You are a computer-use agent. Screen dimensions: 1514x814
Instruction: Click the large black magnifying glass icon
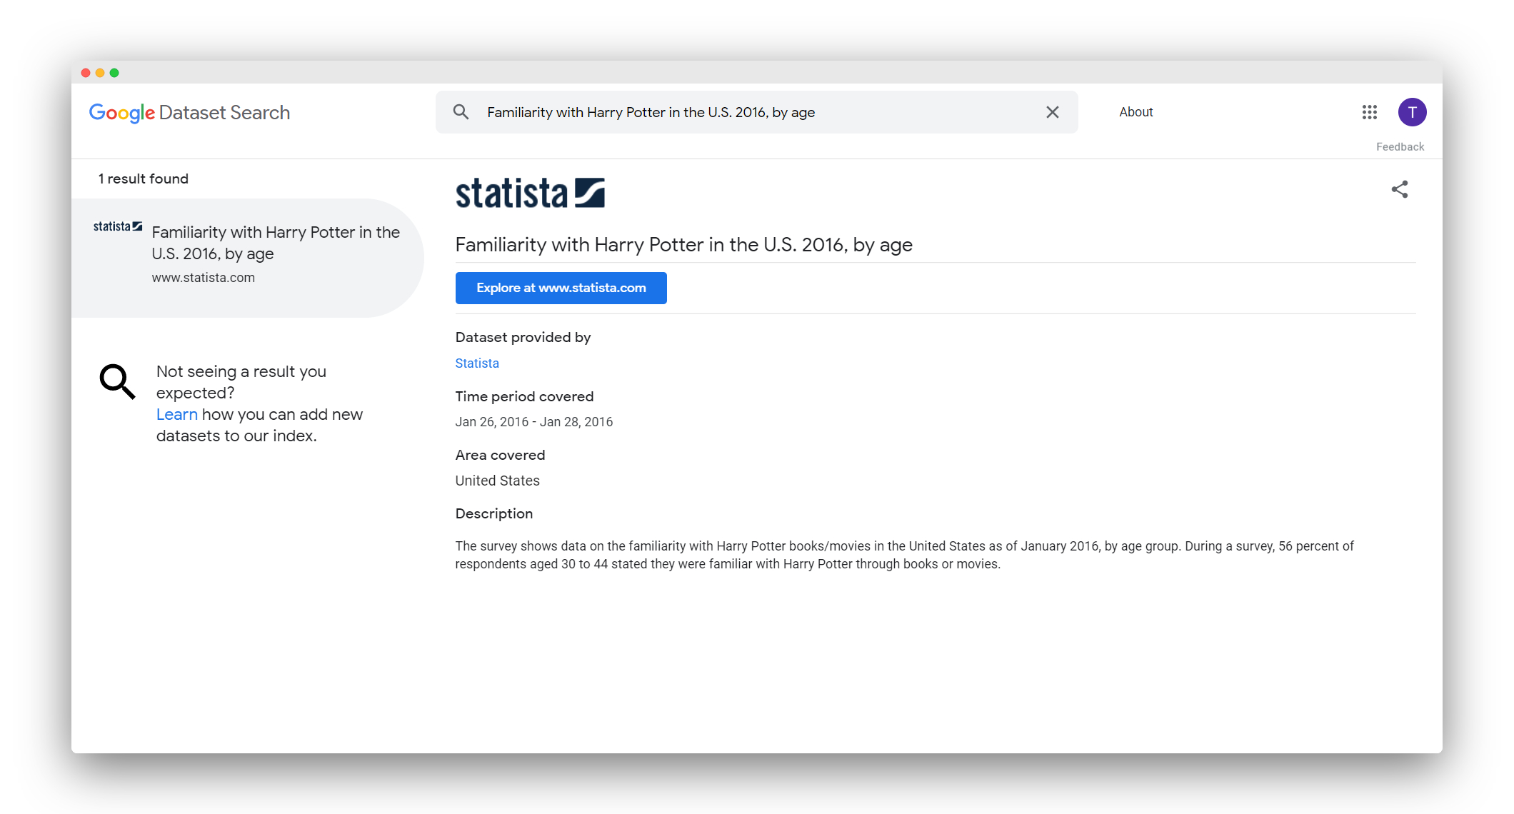[x=117, y=381]
